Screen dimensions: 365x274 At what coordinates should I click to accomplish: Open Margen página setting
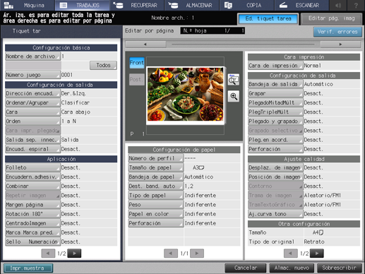click(32, 205)
